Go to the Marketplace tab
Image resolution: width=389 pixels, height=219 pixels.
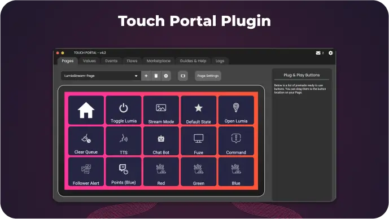pos(159,61)
